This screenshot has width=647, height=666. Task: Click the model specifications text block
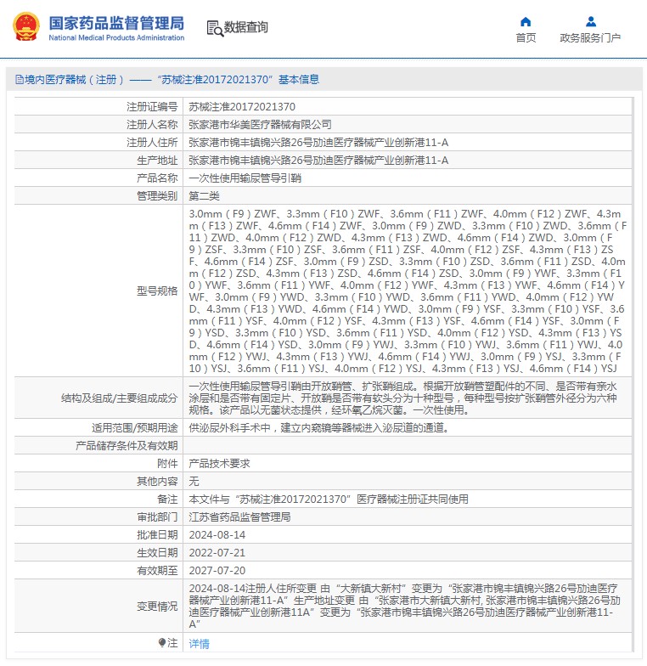coord(408,291)
